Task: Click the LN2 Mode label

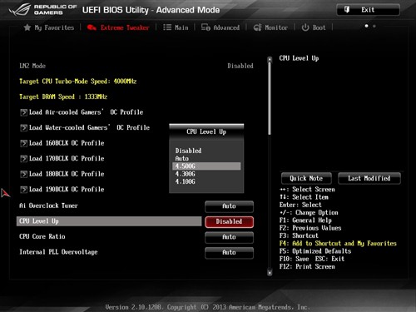Action: tap(32, 66)
